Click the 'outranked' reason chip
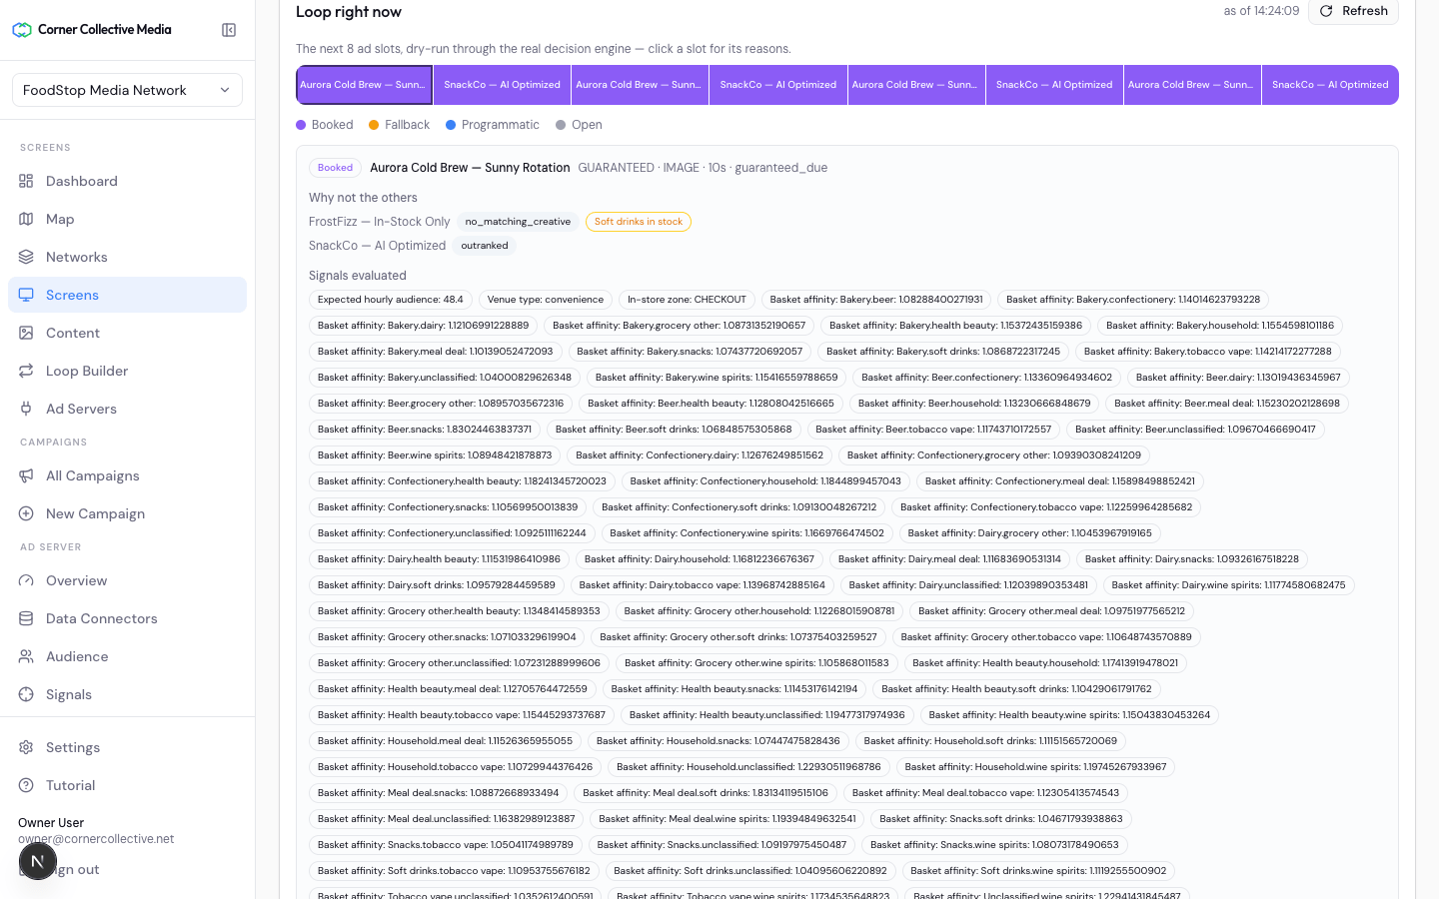 [485, 246]
